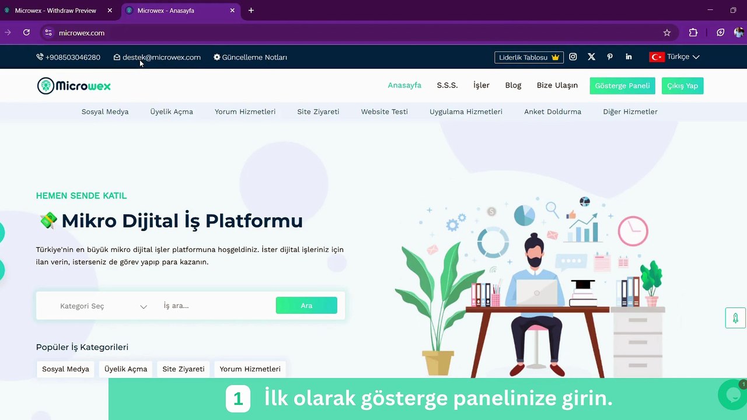Click the Ara search button
Screen dimensions: 747x420
point(306,306)
